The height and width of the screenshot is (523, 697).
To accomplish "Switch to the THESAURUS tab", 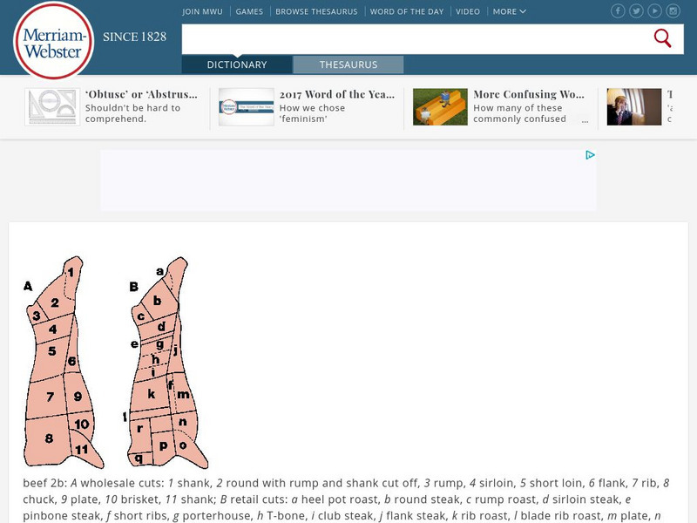I will click(348, 65).
